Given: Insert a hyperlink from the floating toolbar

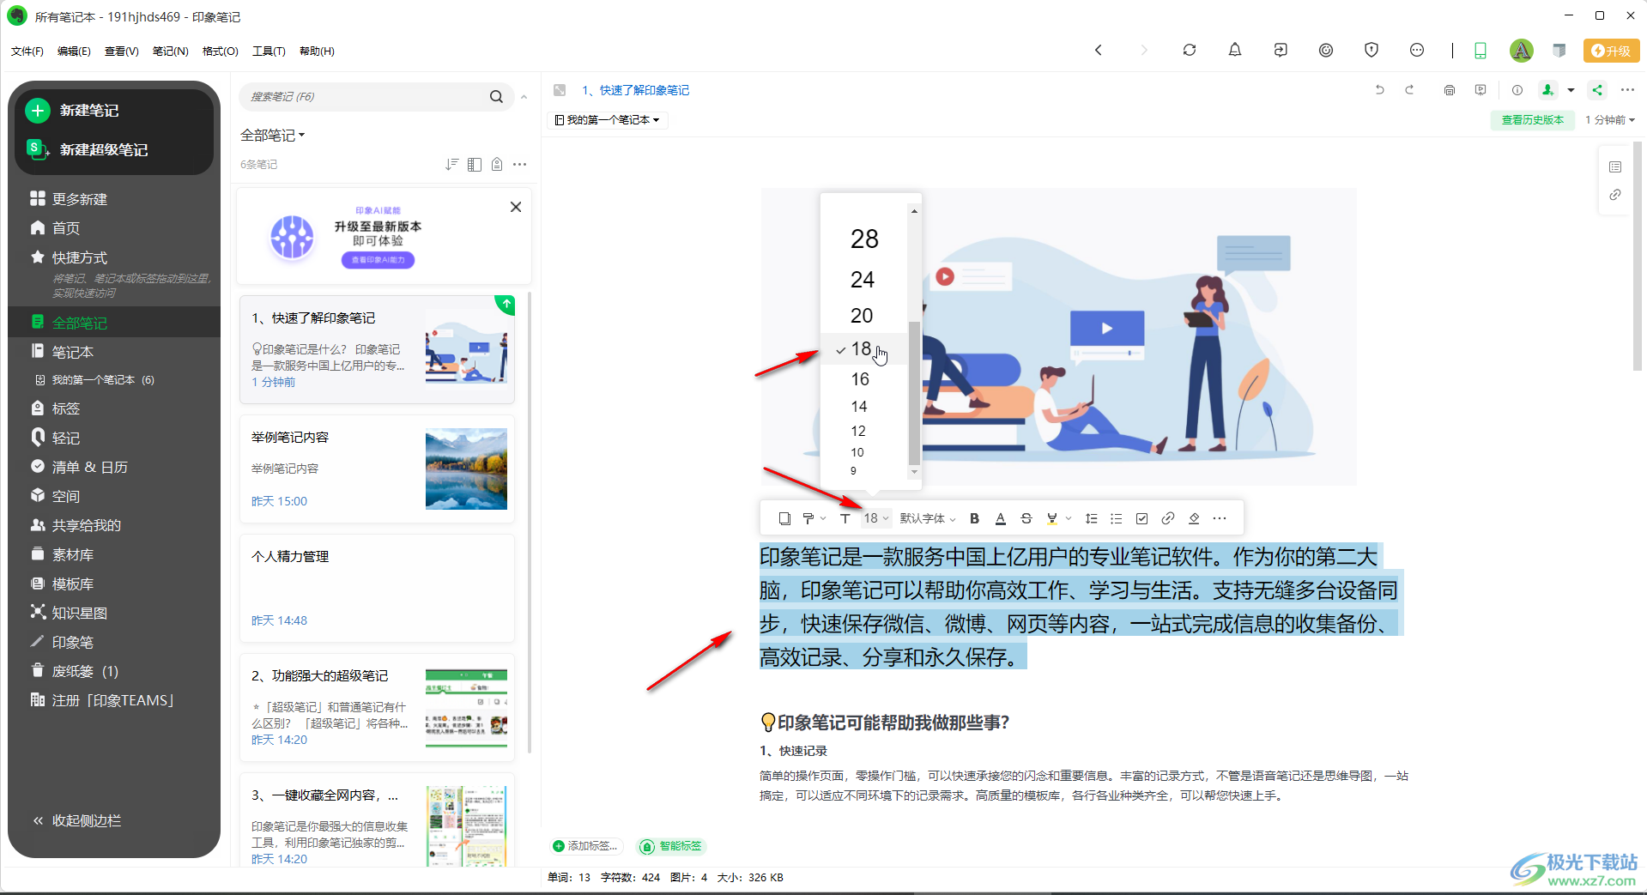Looking at the screenshot, I should tap(1167, 518).
